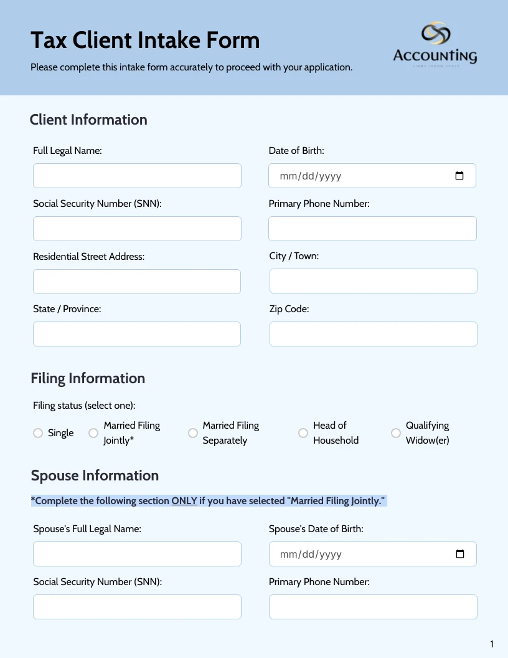This screenshot has width=508, height=658.
Task: Select the Single filing status
Action: pyautogui.click(x=38, y=432)
